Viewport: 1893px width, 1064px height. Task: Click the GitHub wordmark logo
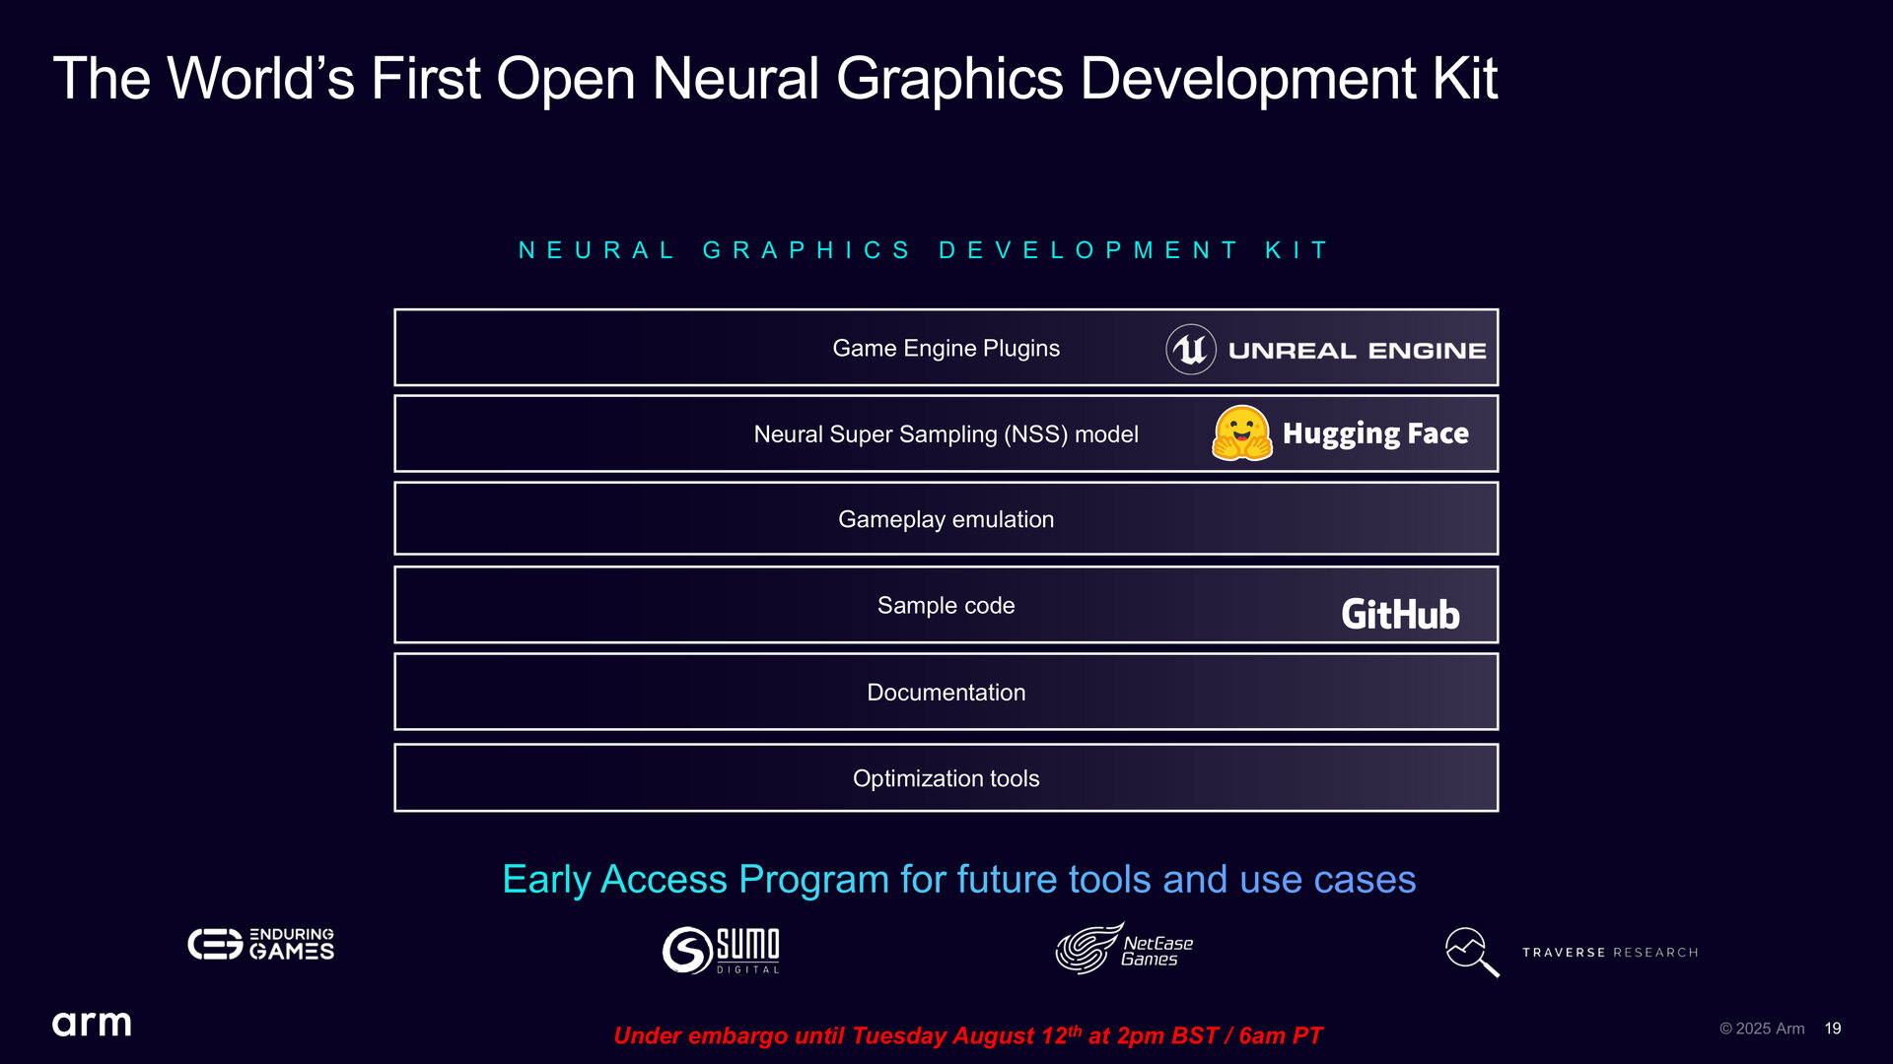[1400, 614]
